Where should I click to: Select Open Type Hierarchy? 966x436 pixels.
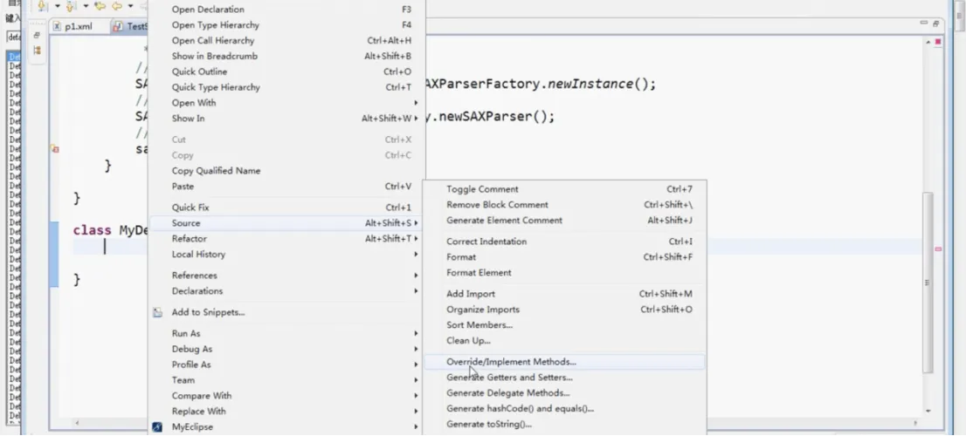286,25
